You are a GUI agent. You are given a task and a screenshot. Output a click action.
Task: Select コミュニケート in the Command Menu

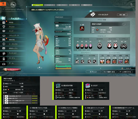[14, 35]
